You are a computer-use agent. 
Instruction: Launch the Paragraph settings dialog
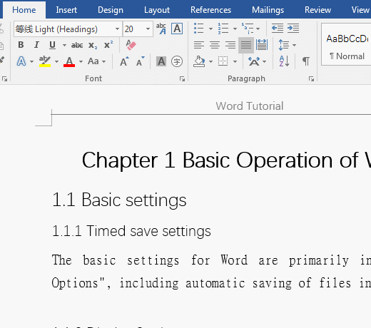pyautogui.click(x=311, y=78)
